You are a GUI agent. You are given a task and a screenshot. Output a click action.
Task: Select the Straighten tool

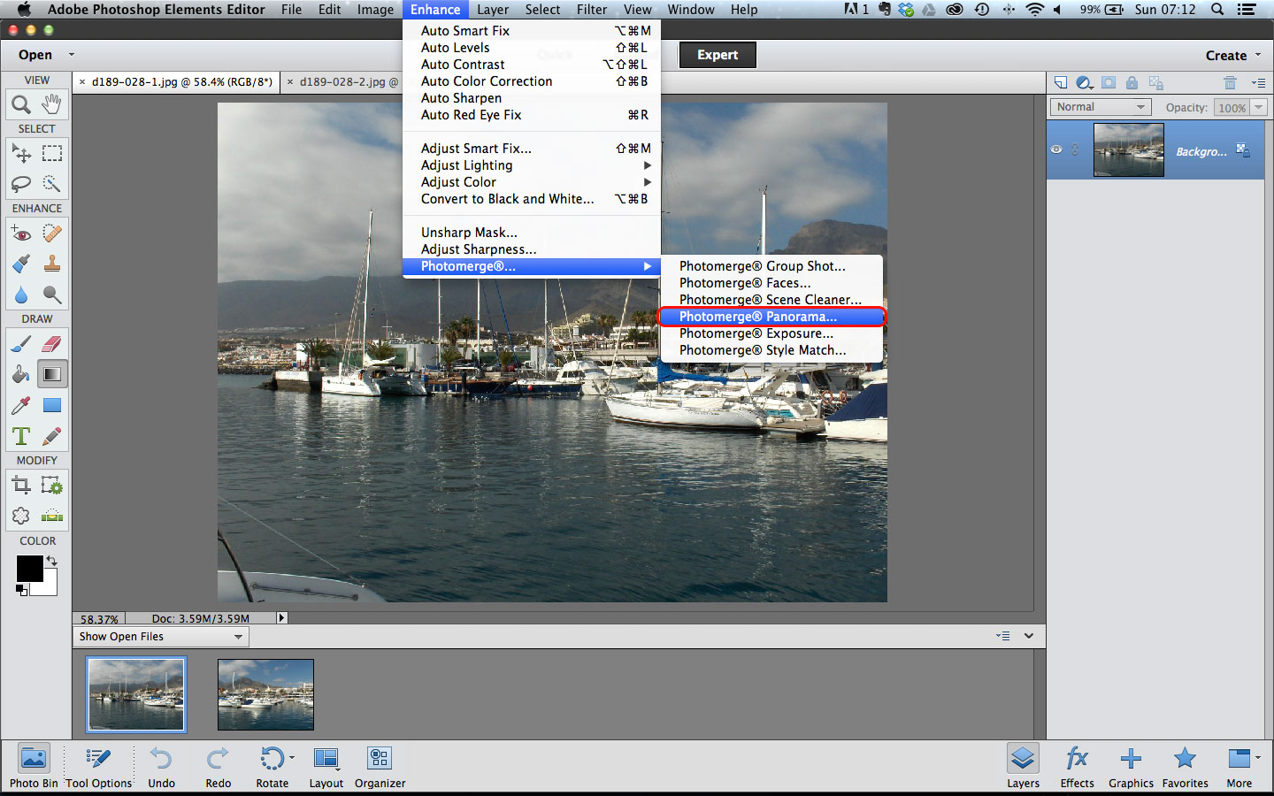click(x=52, y=516)
